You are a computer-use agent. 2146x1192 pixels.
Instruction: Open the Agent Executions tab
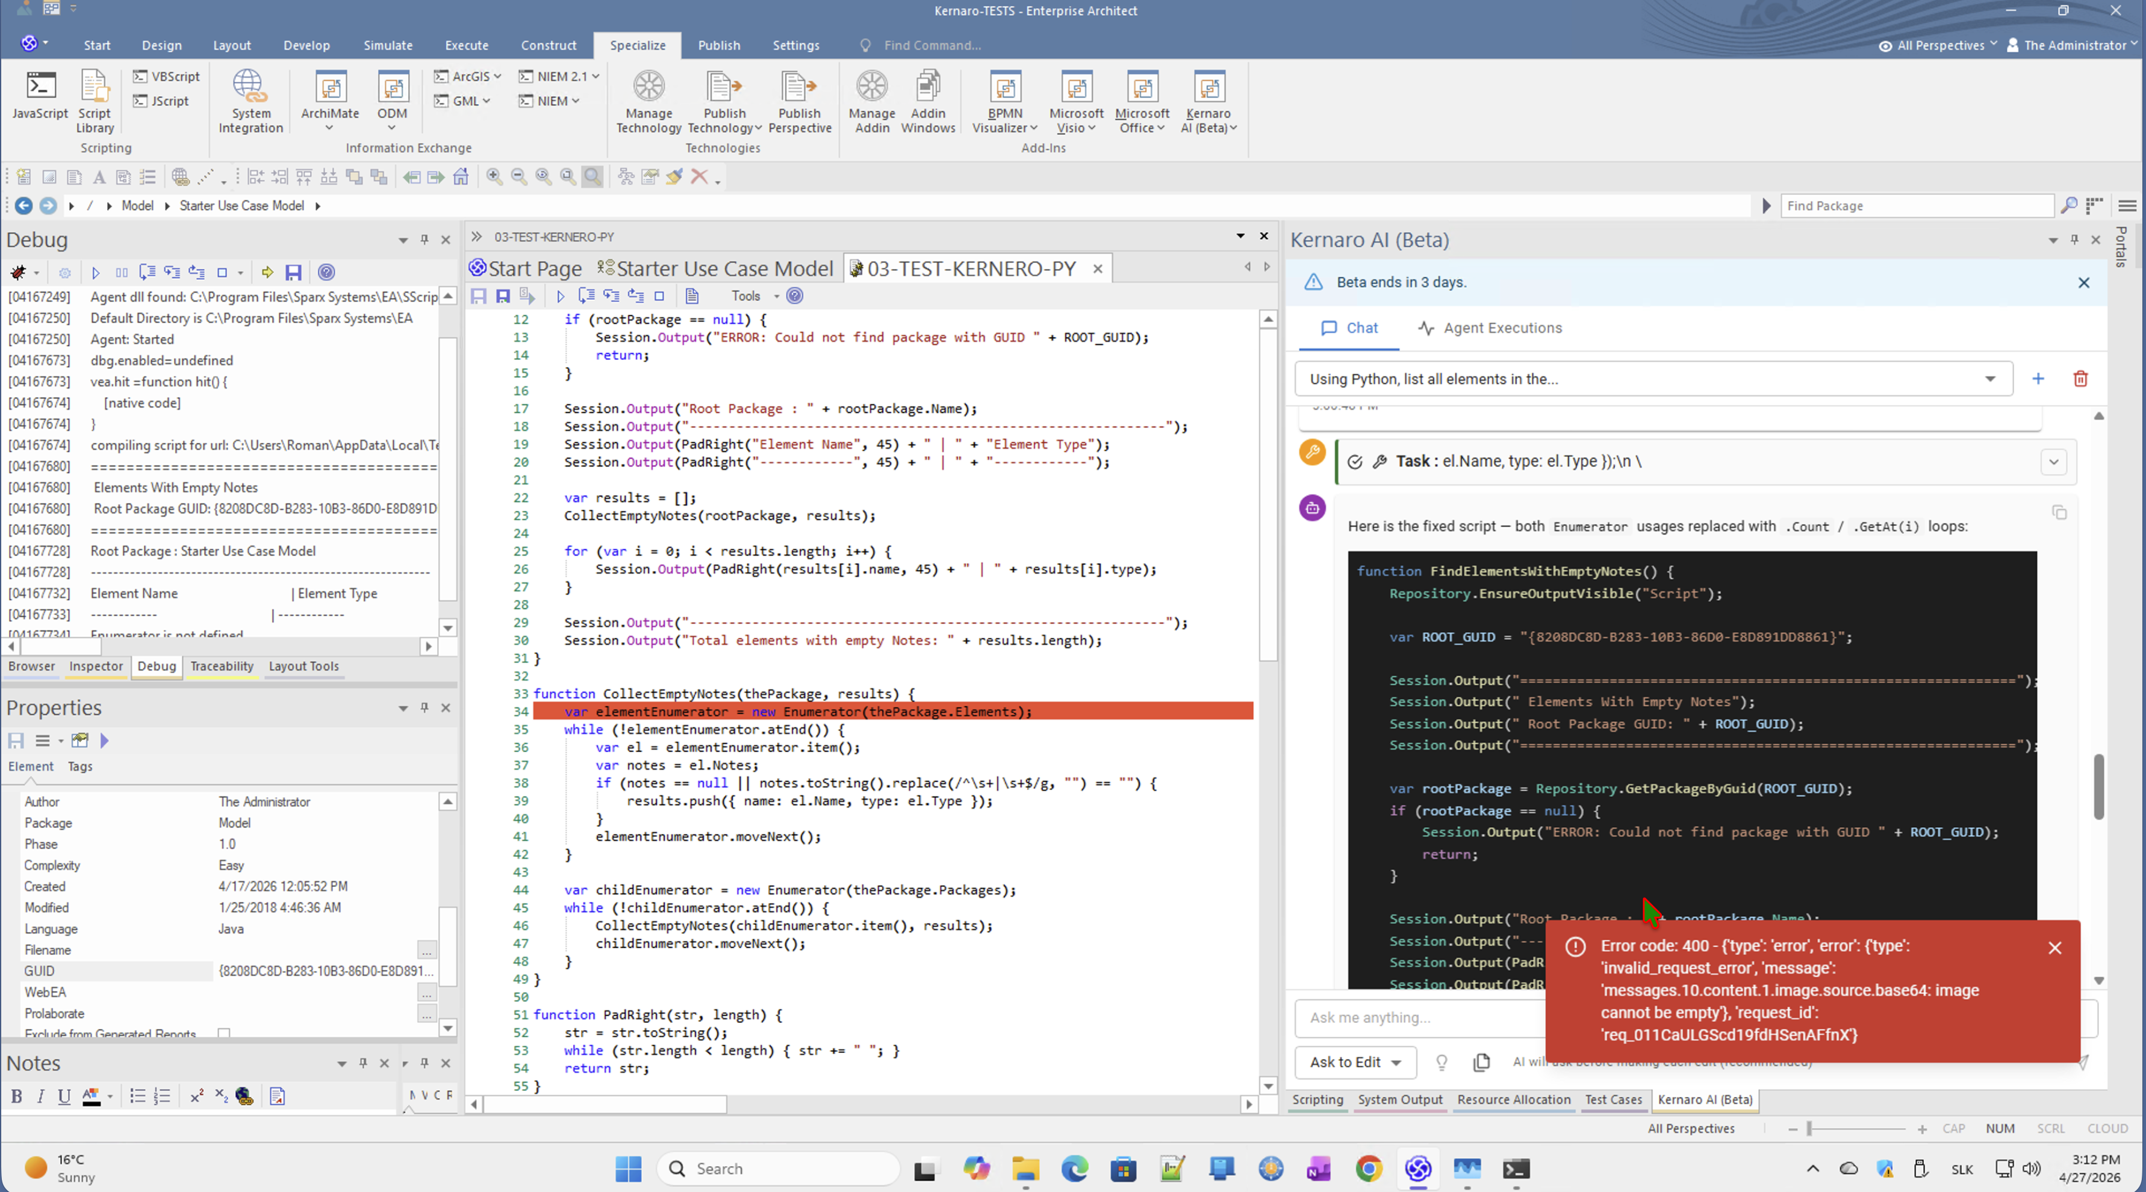pos(1490,328)
